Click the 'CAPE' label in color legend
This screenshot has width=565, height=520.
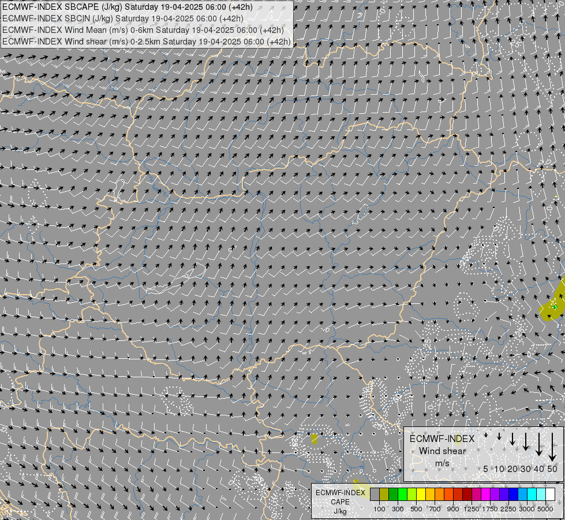[x=340, y=502]
